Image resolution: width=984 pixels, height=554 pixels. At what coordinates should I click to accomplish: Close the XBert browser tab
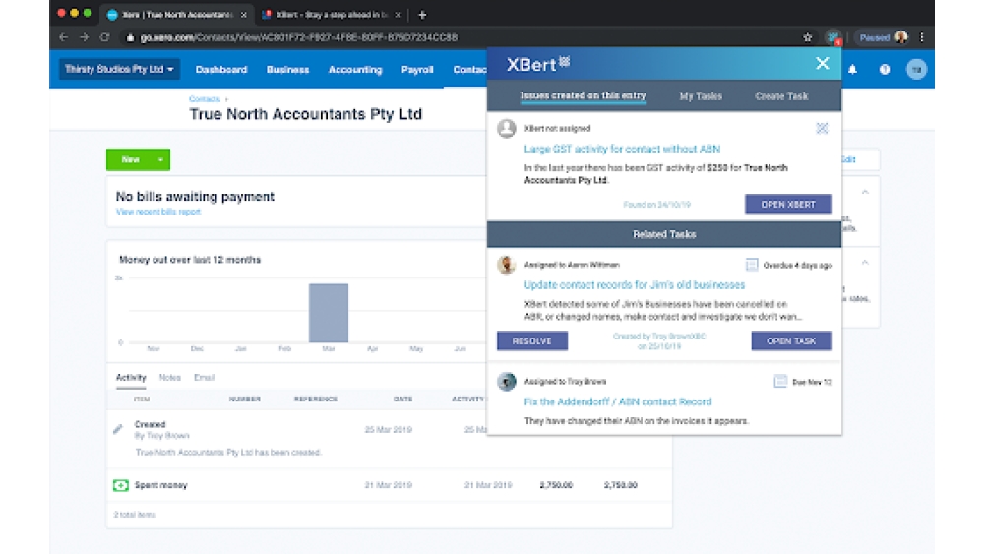(398, 15)
